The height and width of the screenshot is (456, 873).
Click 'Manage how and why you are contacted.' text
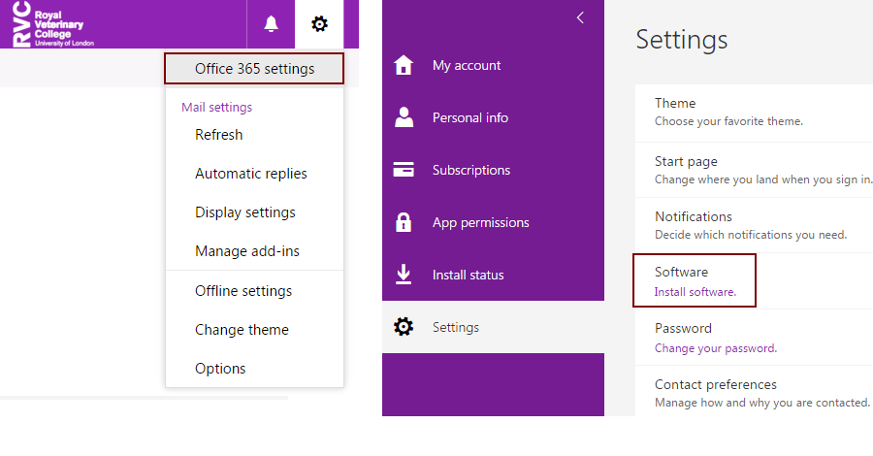[762, 402]
